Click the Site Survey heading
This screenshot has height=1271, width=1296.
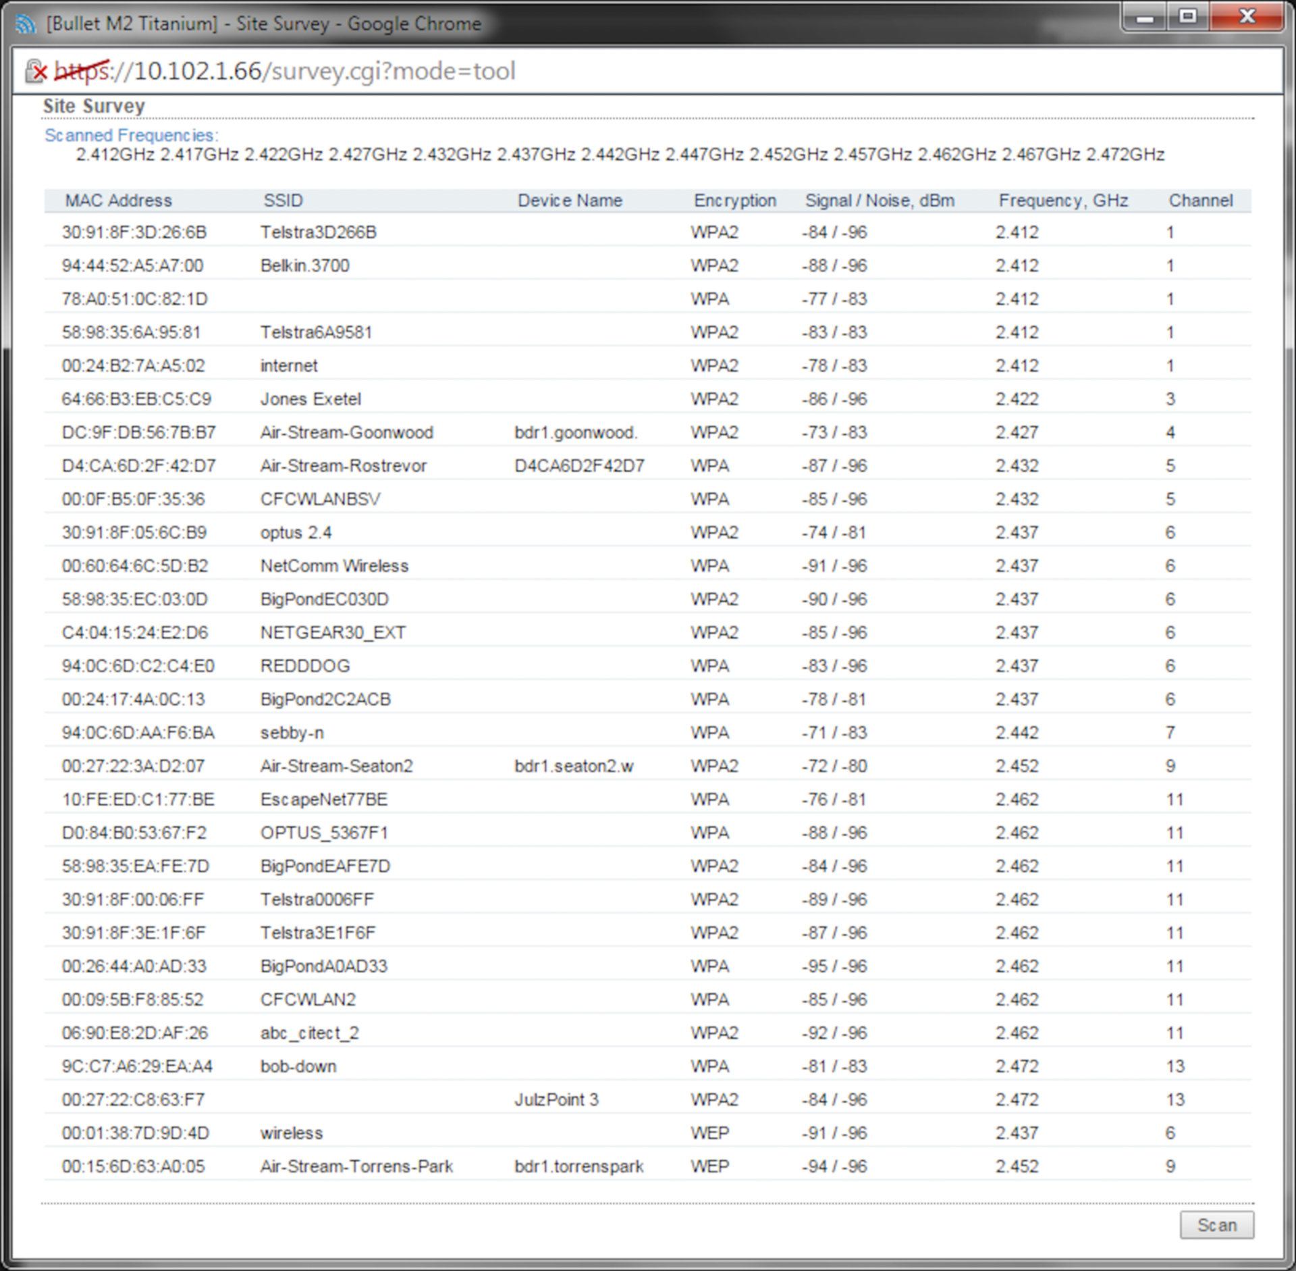pos(94,106)
